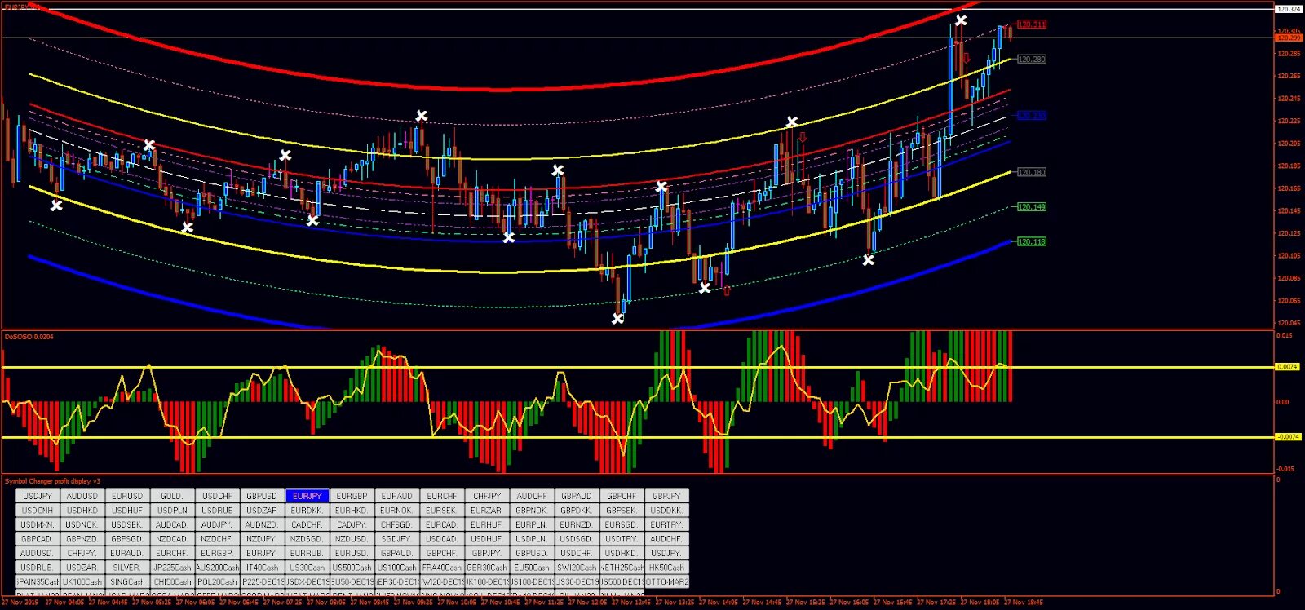Choose the EURPLN. button
The image size is (1305, 610).
tap(531, 524)
